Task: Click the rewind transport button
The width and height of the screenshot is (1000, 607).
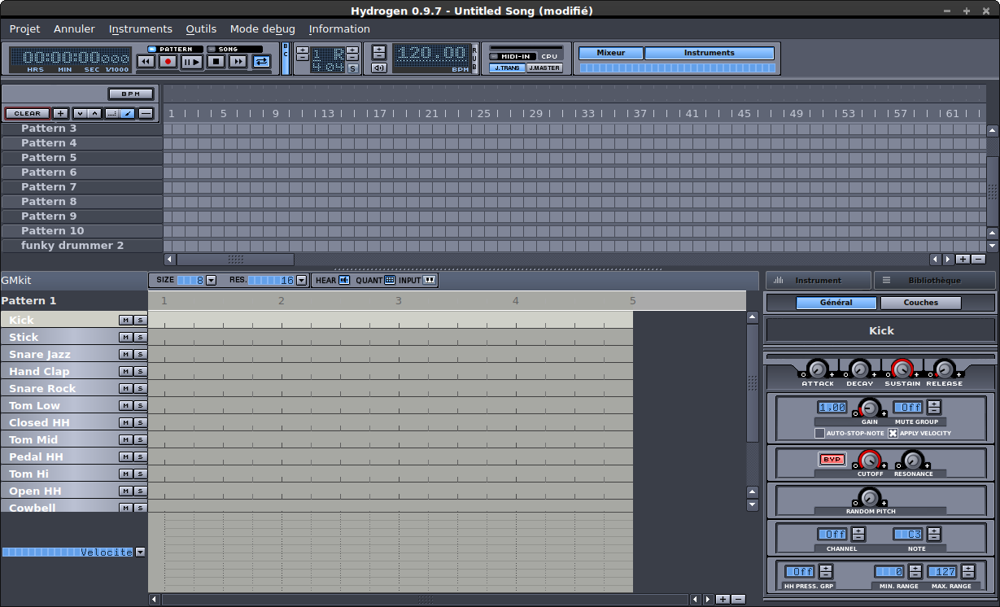Action: click(146, 61)
